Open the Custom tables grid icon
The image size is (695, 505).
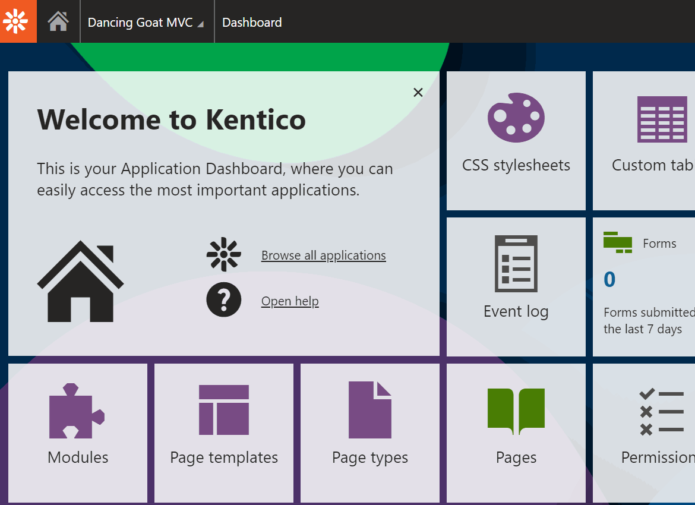(x=662, y=119)
